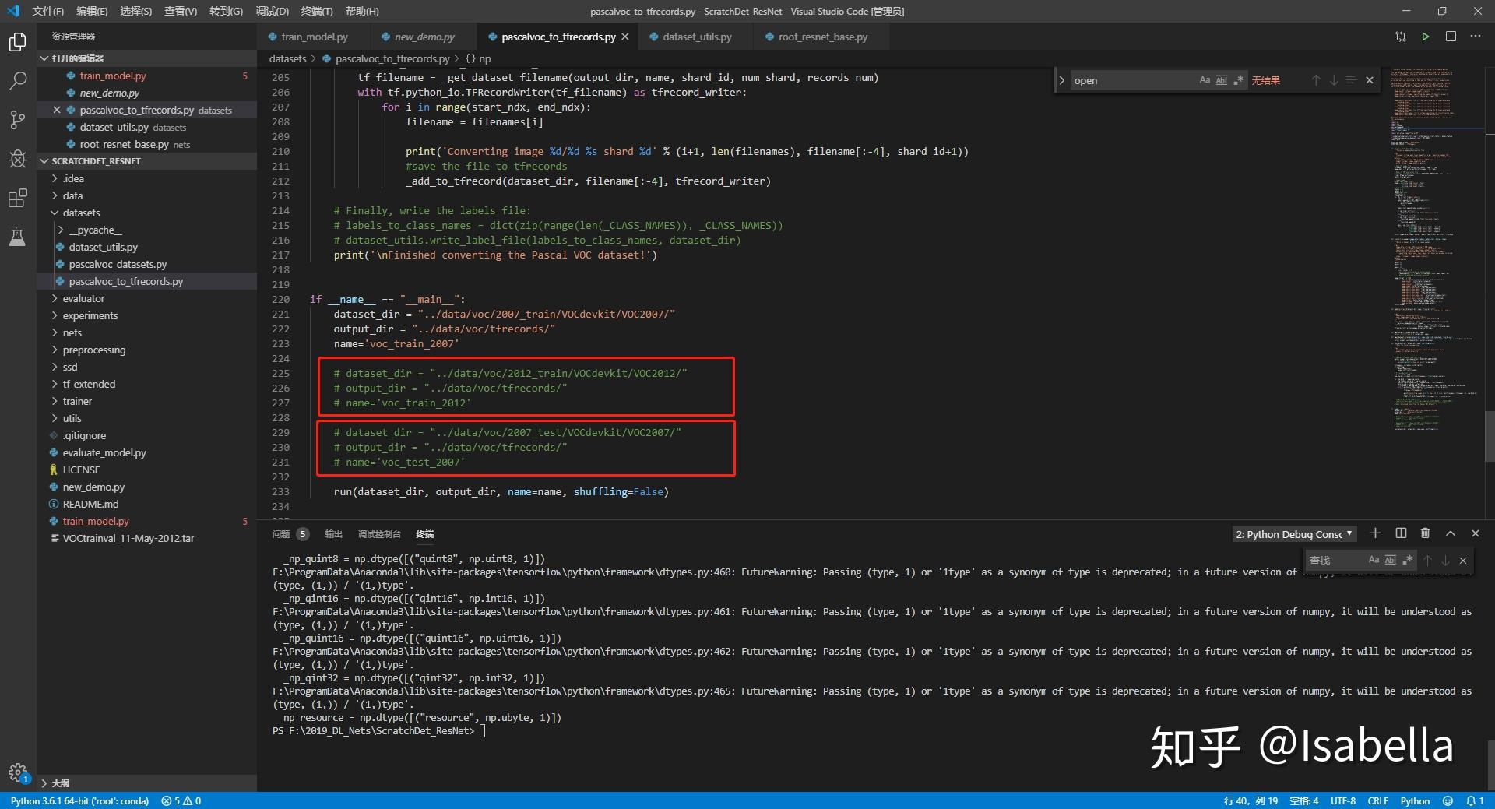Toggle whole word match in terminal find box
The image size is (1495, 809).
coord(1391,560)
